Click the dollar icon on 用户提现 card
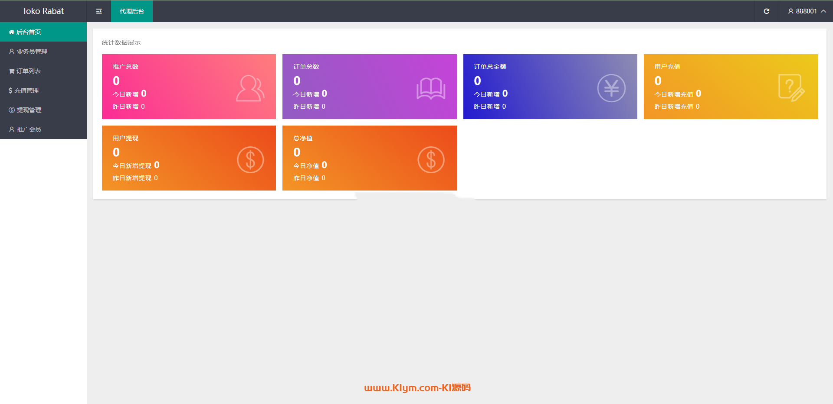The width and height of the screenshot is (833, 404). pyautogui.click(x=250, y=160)
